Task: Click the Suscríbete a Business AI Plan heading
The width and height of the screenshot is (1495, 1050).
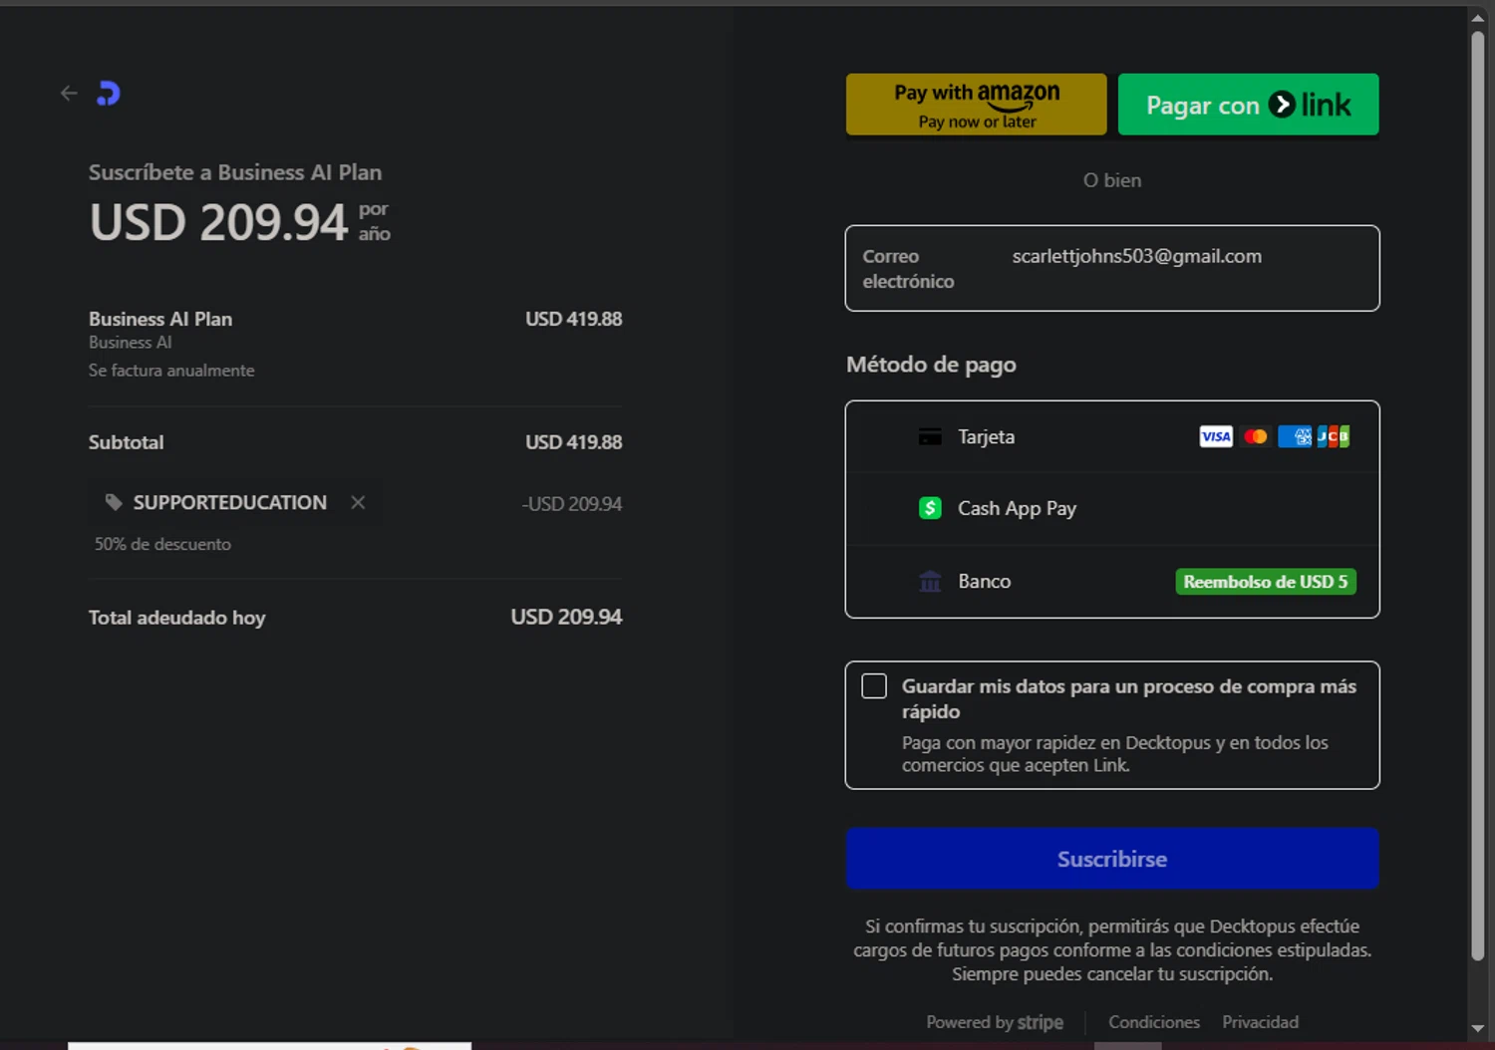Action: pyautogui.click(x=235, y=172)
